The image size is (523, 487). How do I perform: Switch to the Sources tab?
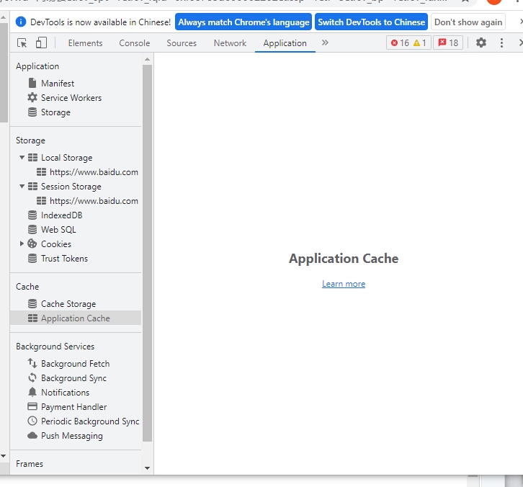click(182, 43)
